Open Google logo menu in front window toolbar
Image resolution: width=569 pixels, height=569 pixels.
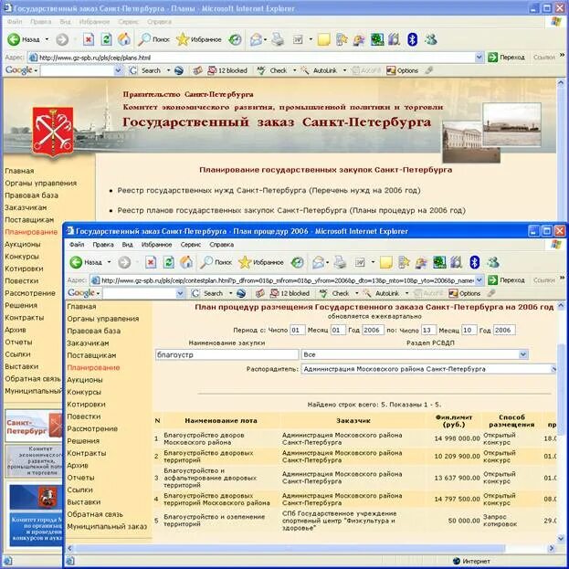(83, 293)
